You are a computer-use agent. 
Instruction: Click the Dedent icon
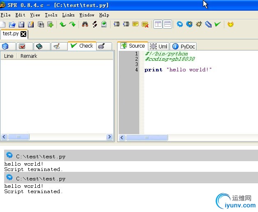(x=126, y=24)
